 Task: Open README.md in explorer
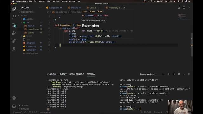tap(32, 54)
